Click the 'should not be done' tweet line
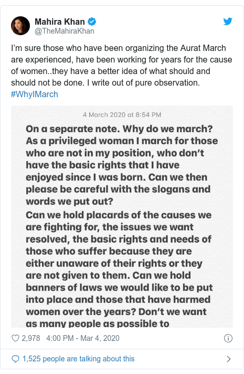This screenshot has width=244, height=374. point(105,83)
